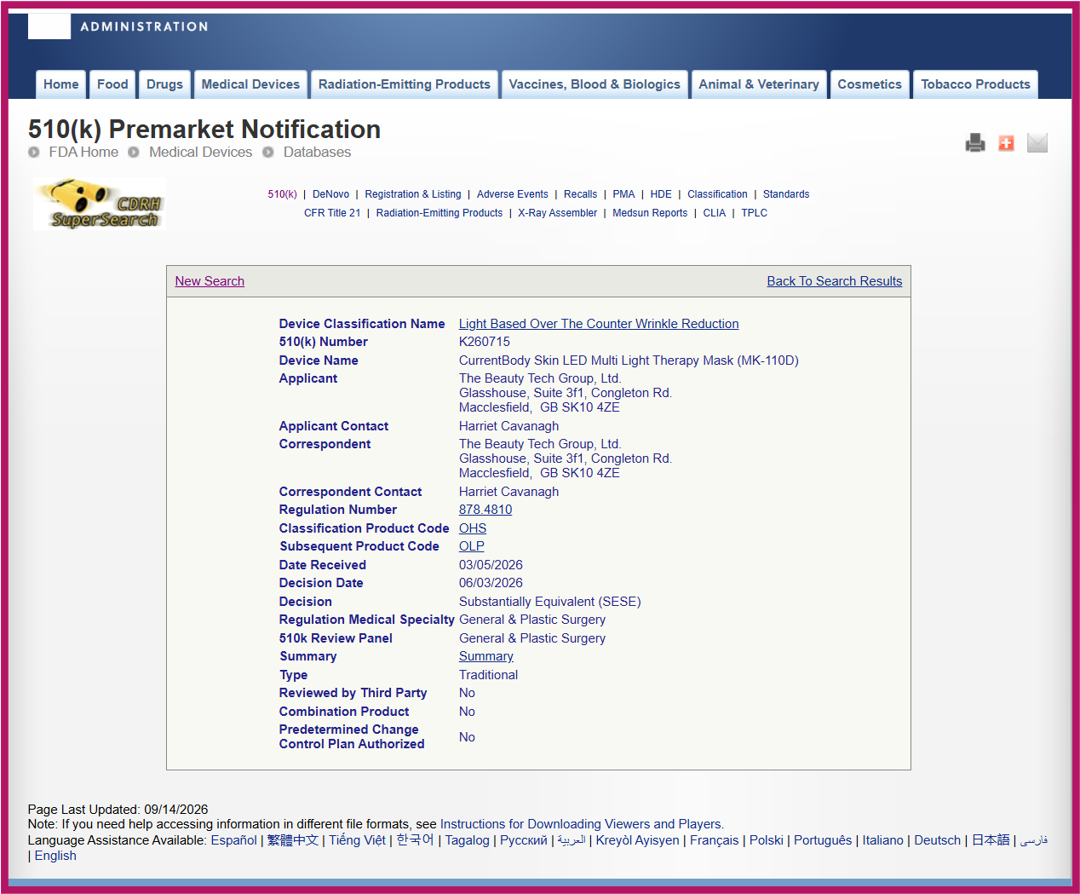This screenshot has width=1080, height=894.
Task: Select Русский language assistance
Action: [x=524, y=840]
